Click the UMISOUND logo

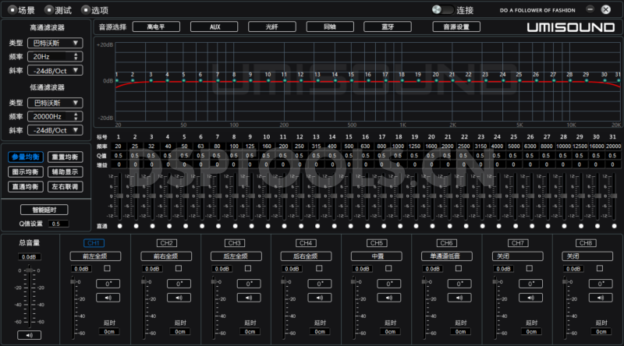coord(571,27)
